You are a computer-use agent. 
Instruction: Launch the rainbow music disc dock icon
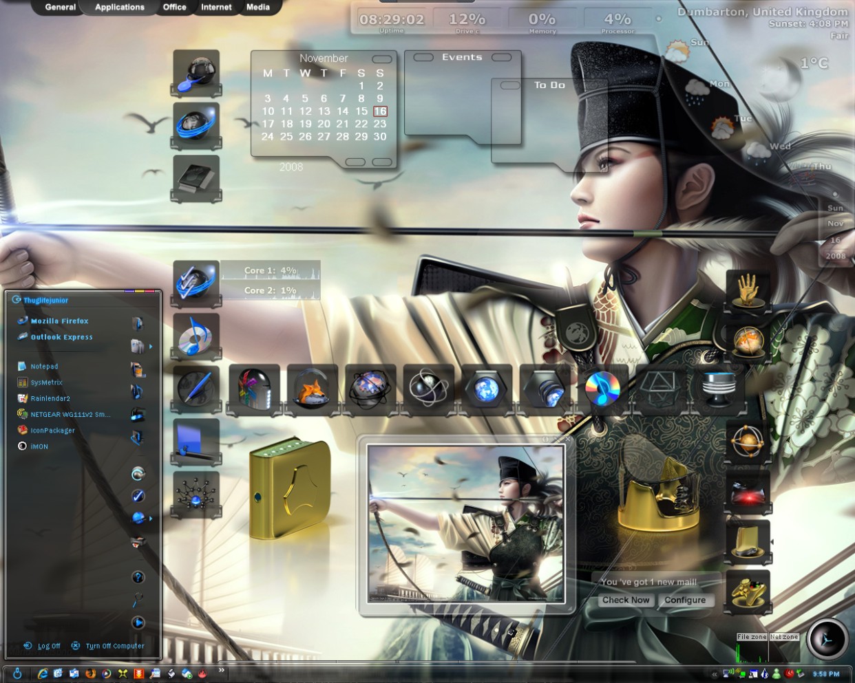pos(602,389)
